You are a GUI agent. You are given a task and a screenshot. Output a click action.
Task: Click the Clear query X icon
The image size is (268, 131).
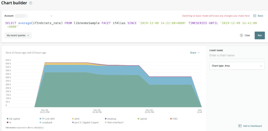tap(241, 35)
